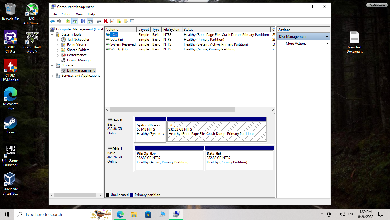Open the Action menu
Viewport: 390px width, 220px height.
tap(66, 14)
